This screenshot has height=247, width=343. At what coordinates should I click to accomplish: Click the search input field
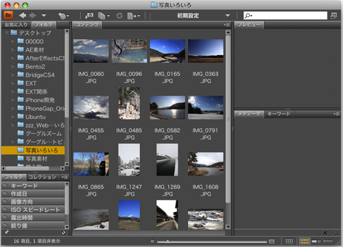285,16
